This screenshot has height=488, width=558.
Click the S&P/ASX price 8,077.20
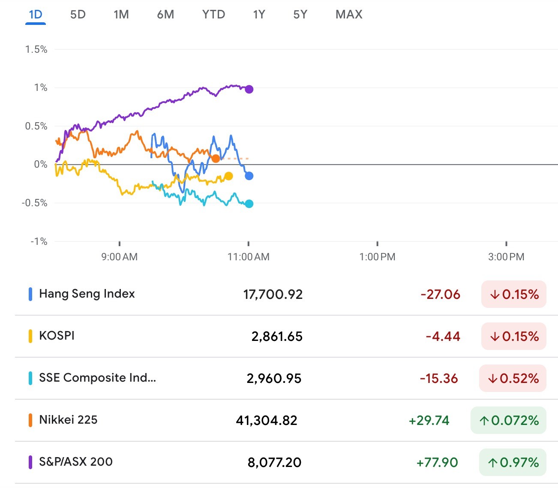click(275, 463)
